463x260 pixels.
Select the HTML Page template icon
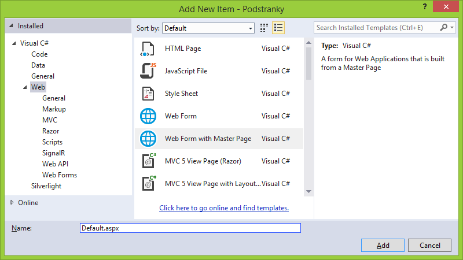coord(148,49)
